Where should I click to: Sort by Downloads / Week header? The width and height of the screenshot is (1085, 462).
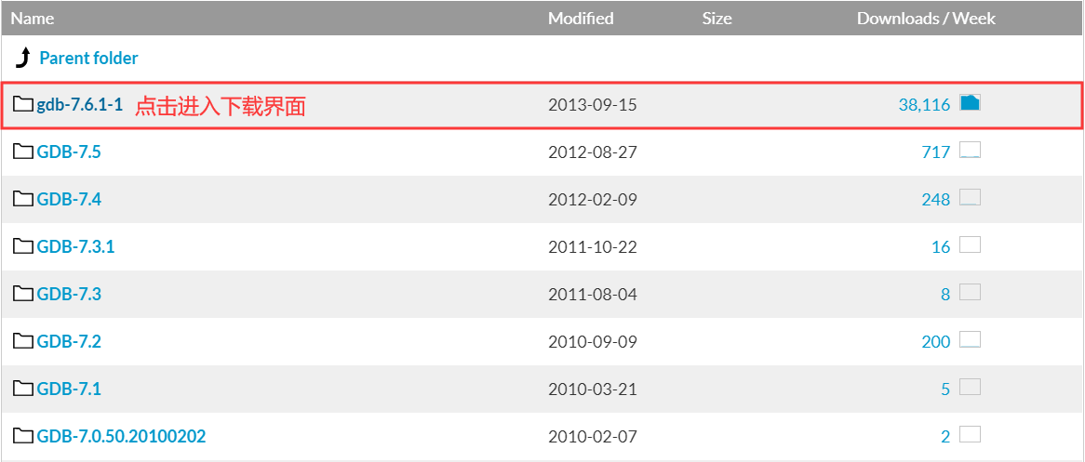(x=926, y=19)
